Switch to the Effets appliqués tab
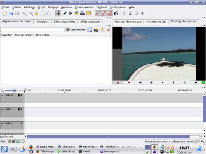Image resolution: width=206 pixels, height=154 pixels. [x=90, y=22]
